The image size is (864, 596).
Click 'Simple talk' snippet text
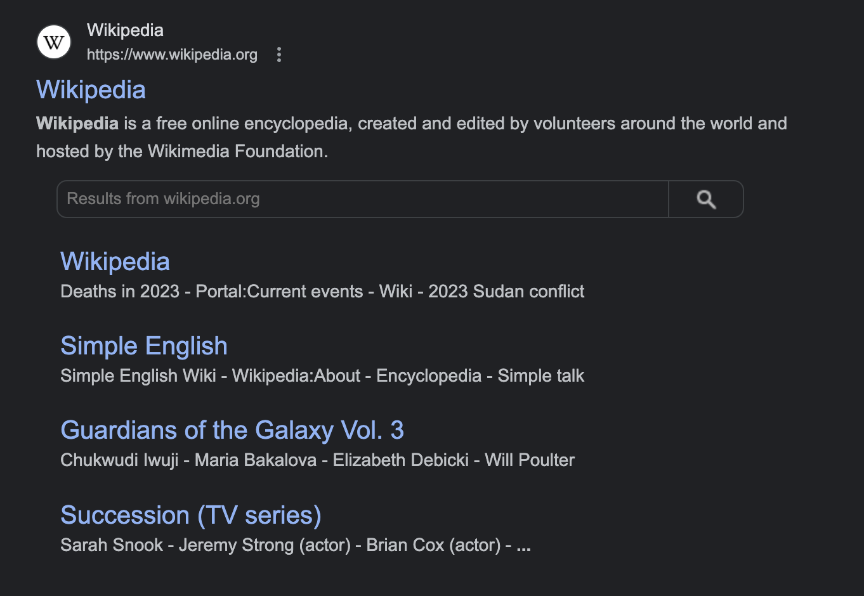click(540, 376)
